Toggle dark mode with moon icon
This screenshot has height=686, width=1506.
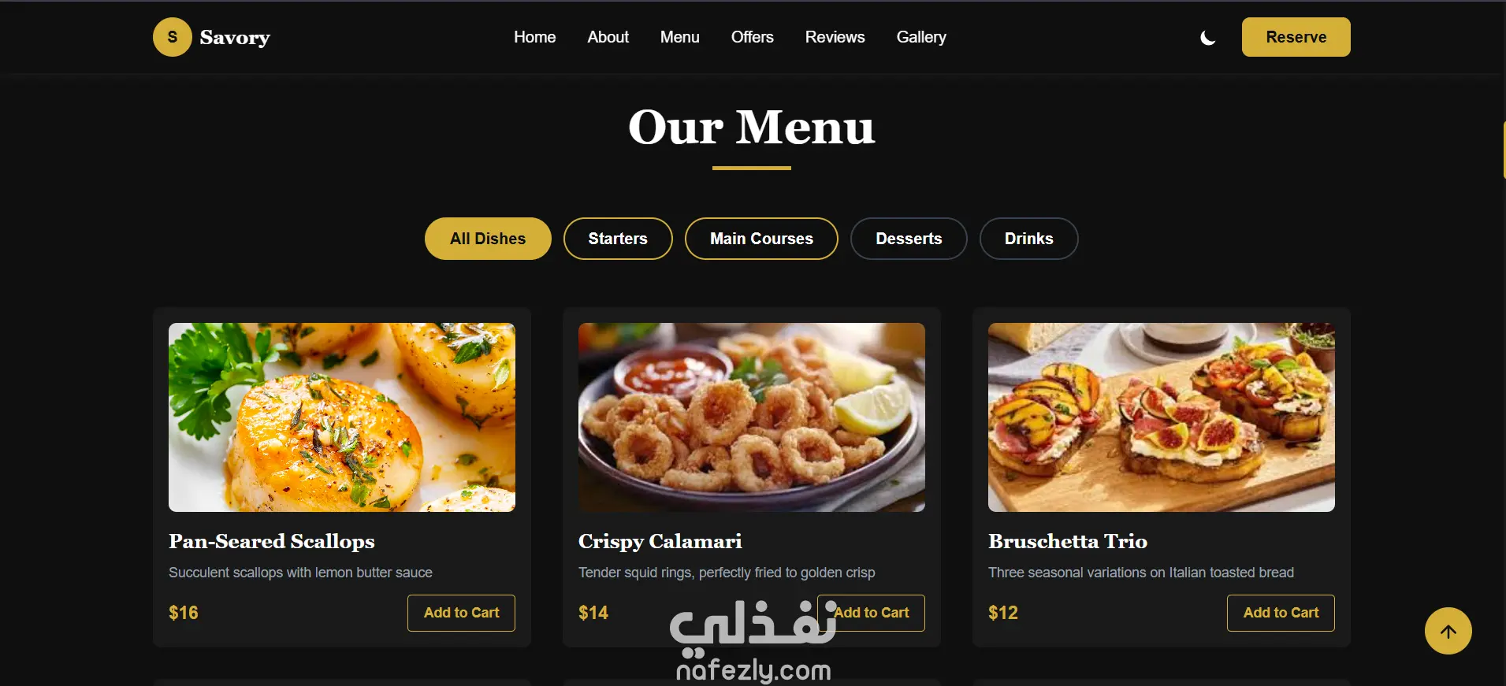pyautogui.click(x=1207, y=38)
